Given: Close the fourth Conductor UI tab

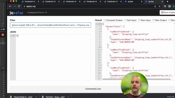Looking at the screenshot, I should [x=100, y=2].
